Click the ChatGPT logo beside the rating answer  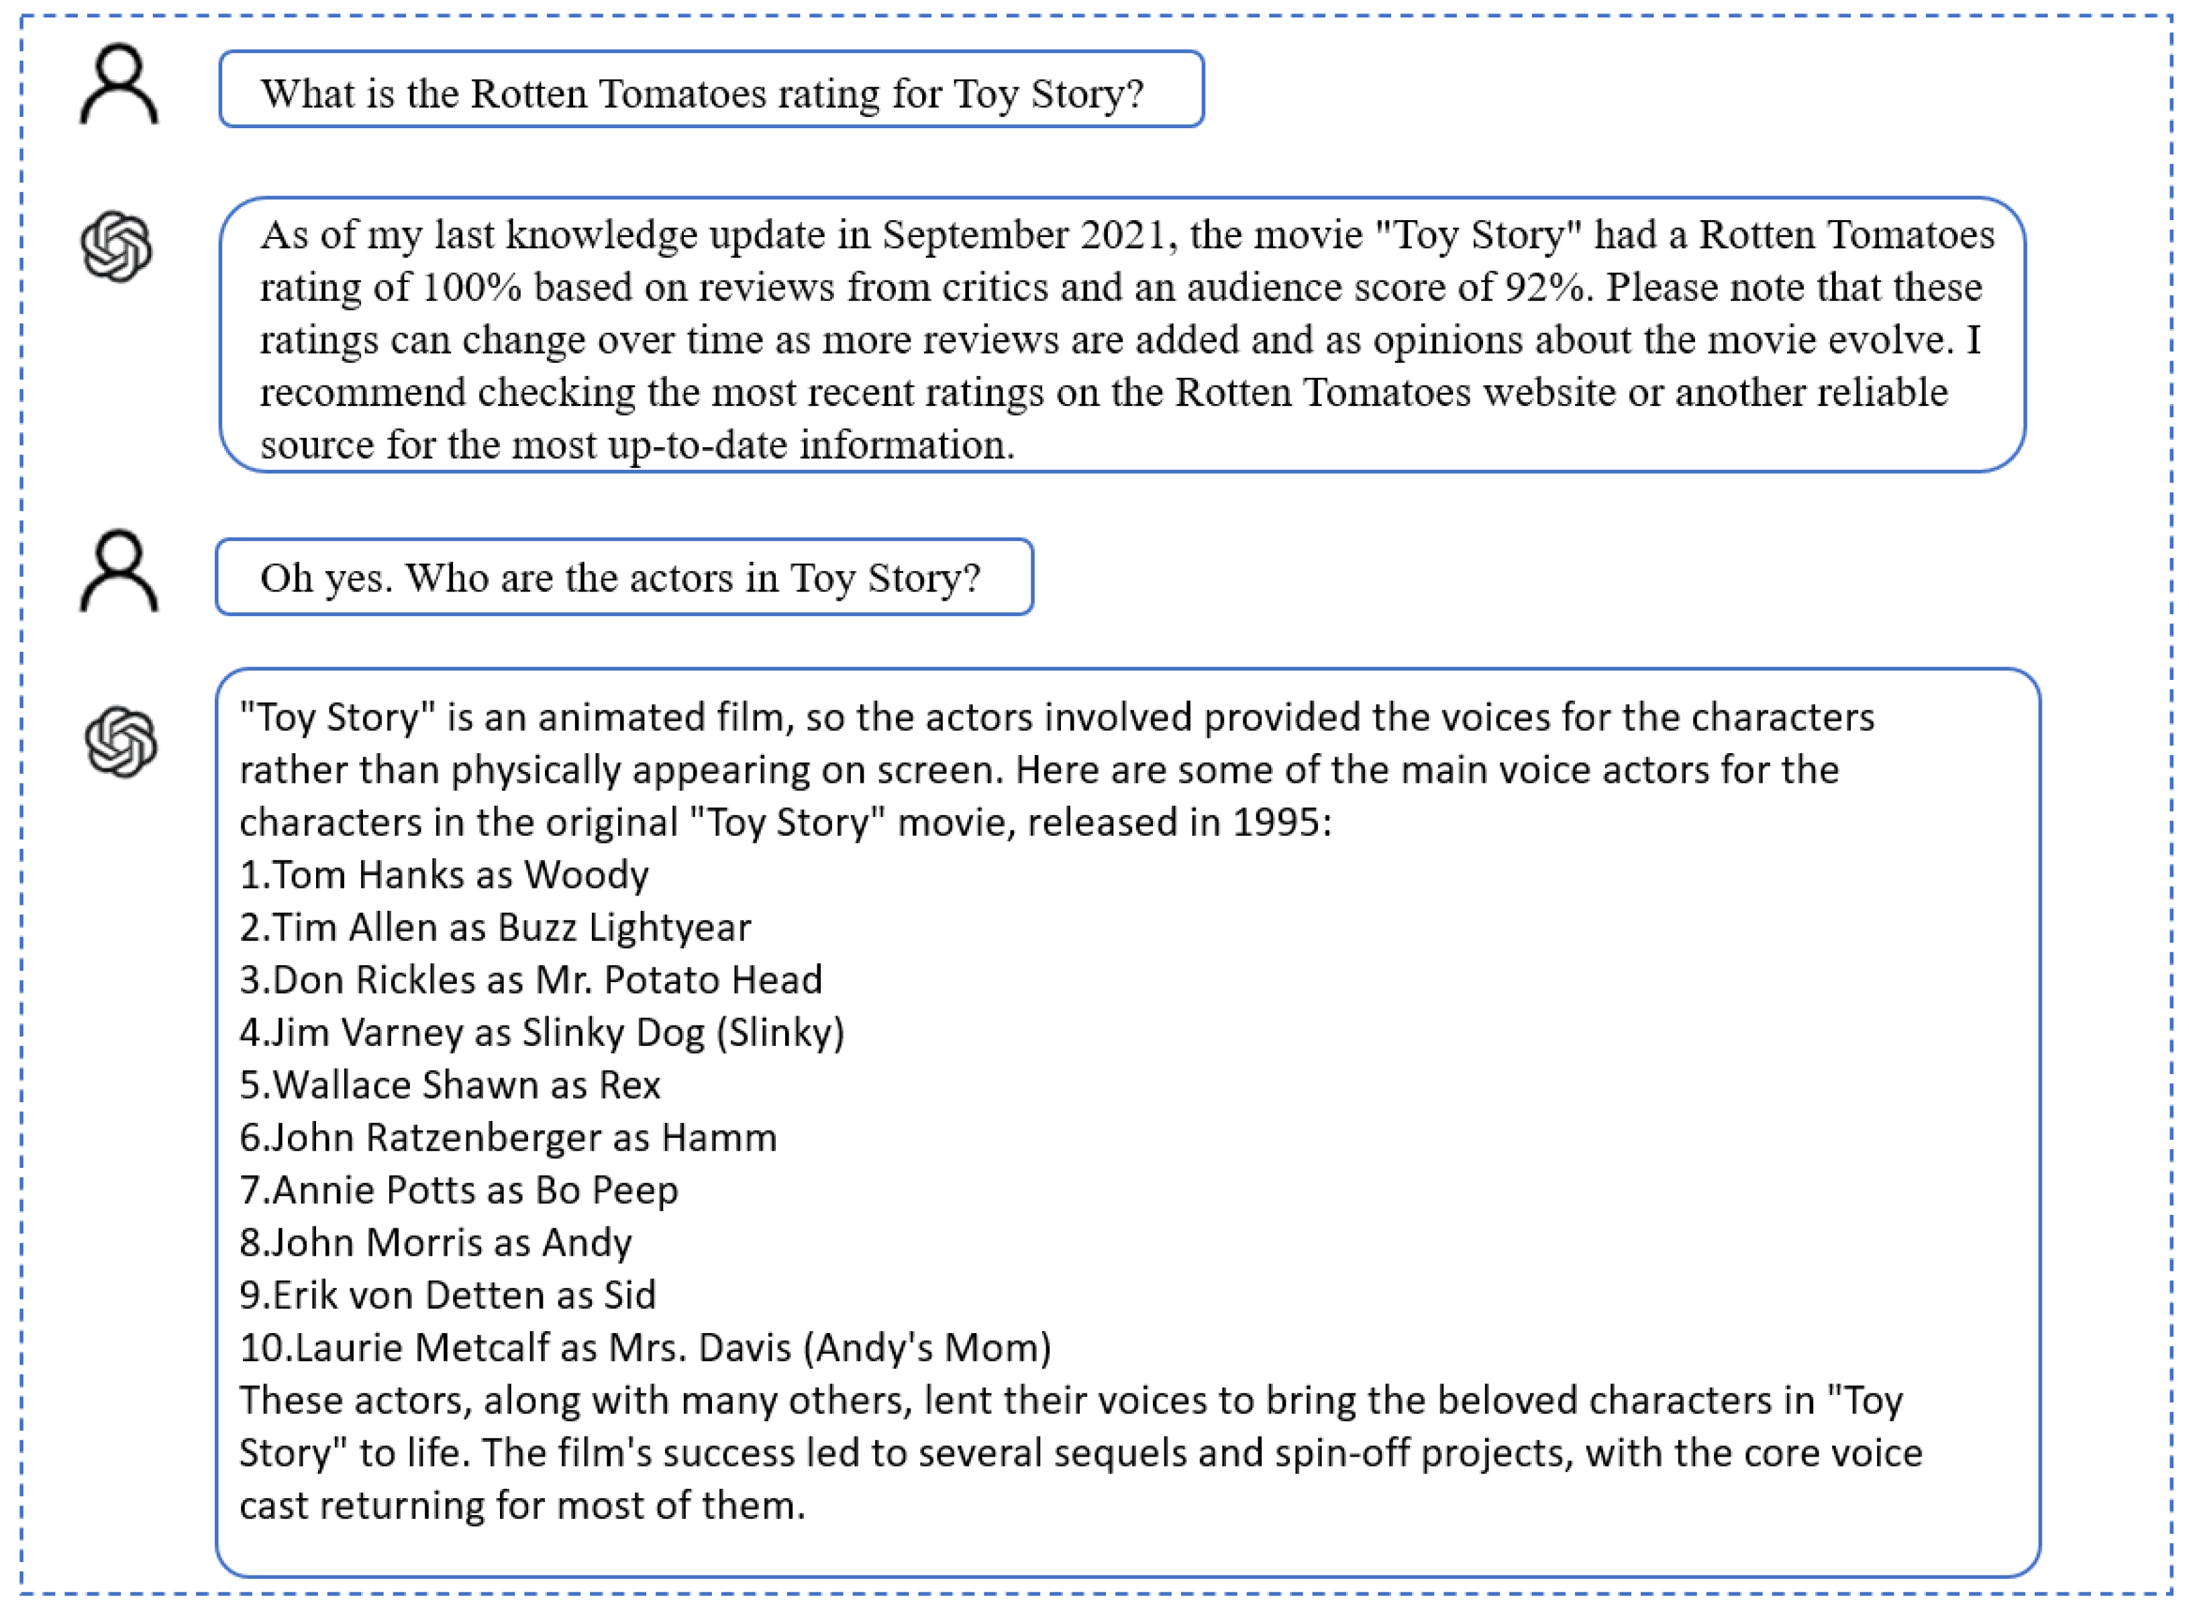[117, 247]
